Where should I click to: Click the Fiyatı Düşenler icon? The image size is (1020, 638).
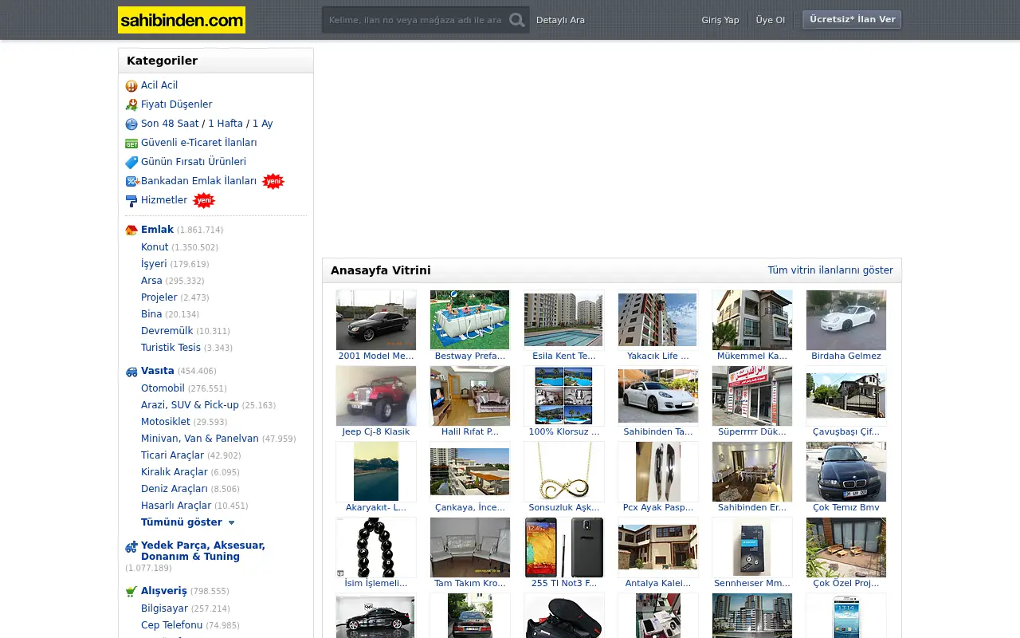(x=131, y=105)
